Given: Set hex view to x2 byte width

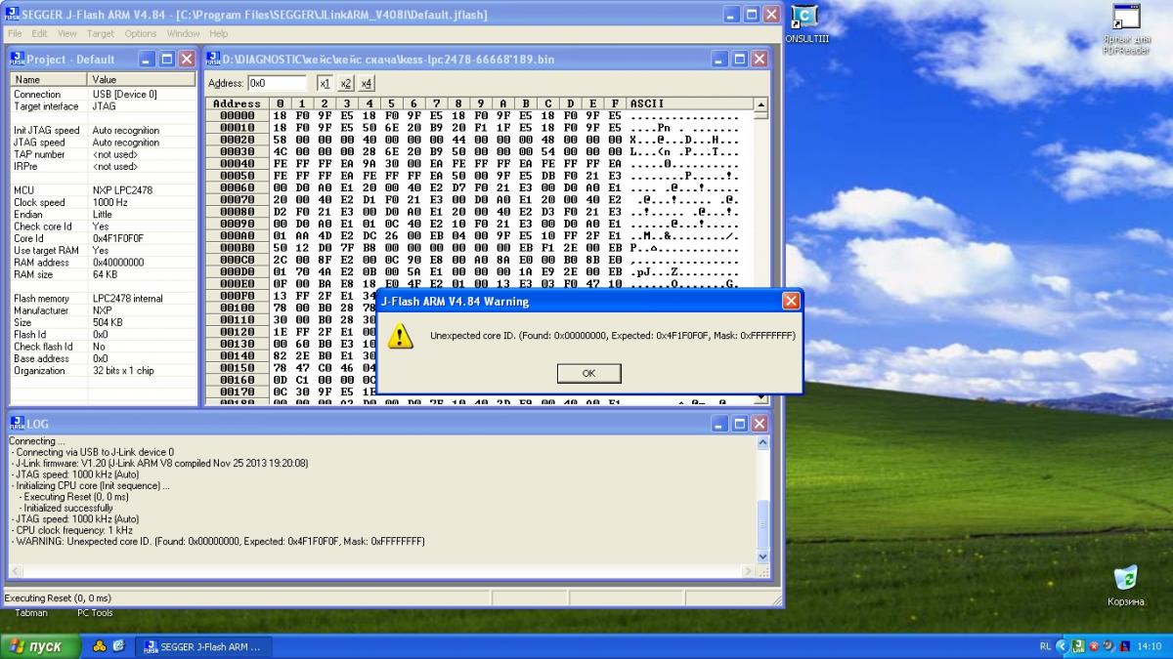Looking at the screenshot, I should tap(345, 83).
